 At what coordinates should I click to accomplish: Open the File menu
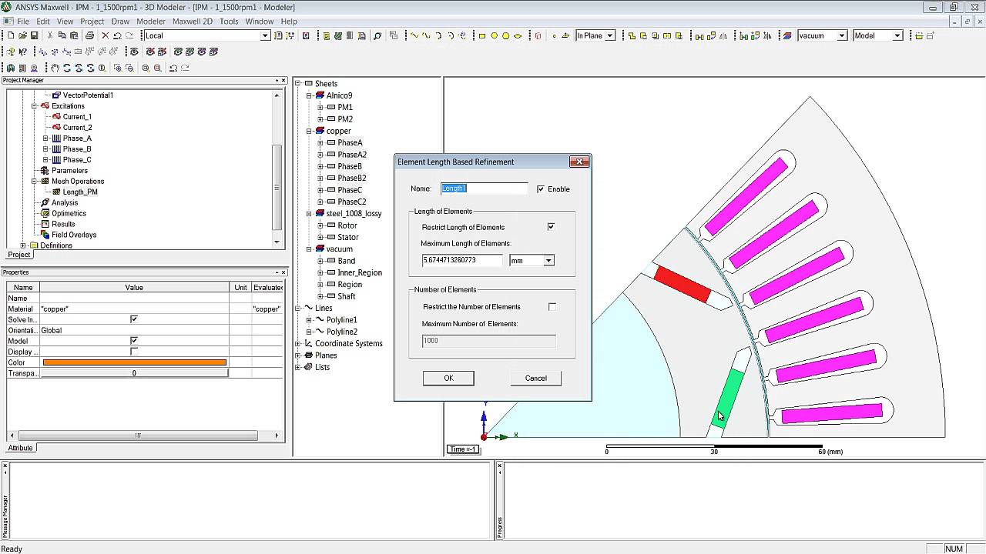22,22
